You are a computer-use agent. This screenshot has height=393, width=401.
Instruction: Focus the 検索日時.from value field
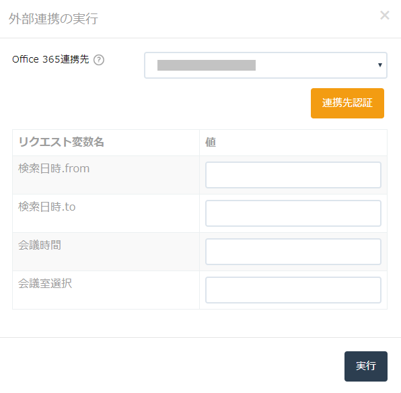pyautogui.click(x=293, y=175)
